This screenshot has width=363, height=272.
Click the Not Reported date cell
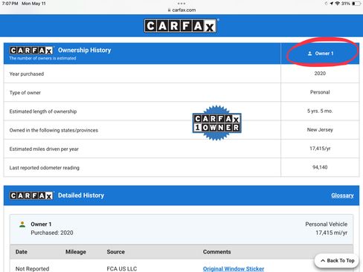(32, 269)
